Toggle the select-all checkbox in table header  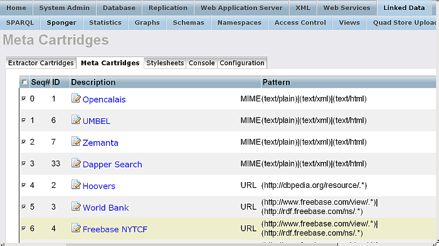[24, 82]
